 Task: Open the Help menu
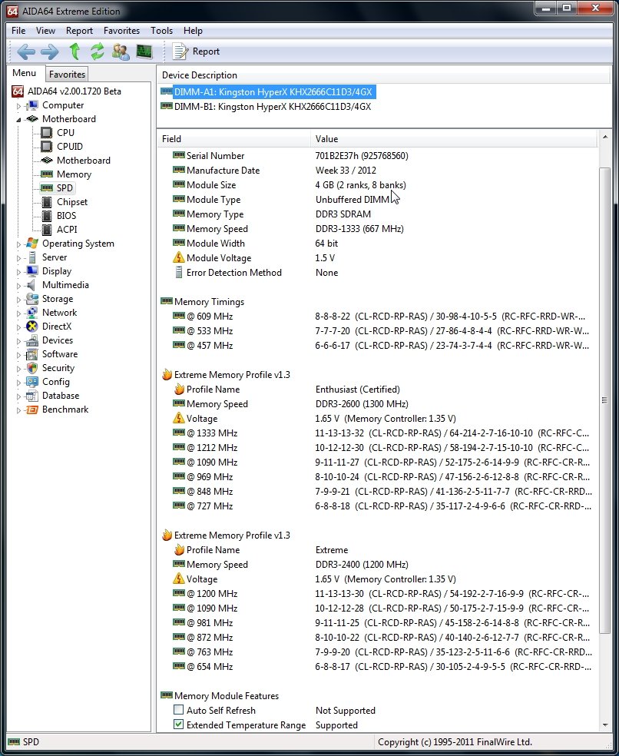click(193, 31)
